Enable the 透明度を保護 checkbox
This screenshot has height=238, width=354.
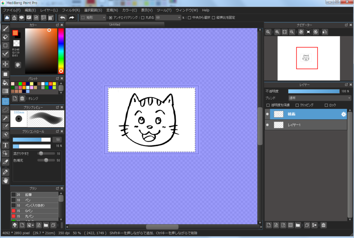[x=268, y=105]
